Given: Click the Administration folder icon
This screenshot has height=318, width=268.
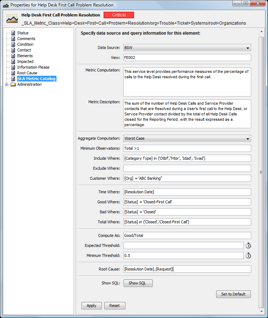Looking at the screenshot, I should pyautogui.click(x=13, y=84).
